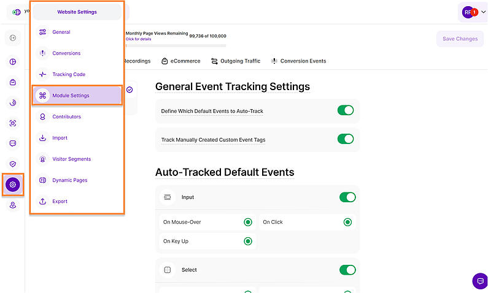Open the spiral activity sidebar icon
This screenshot has height=293, width=488.
(x=13, y=102)
